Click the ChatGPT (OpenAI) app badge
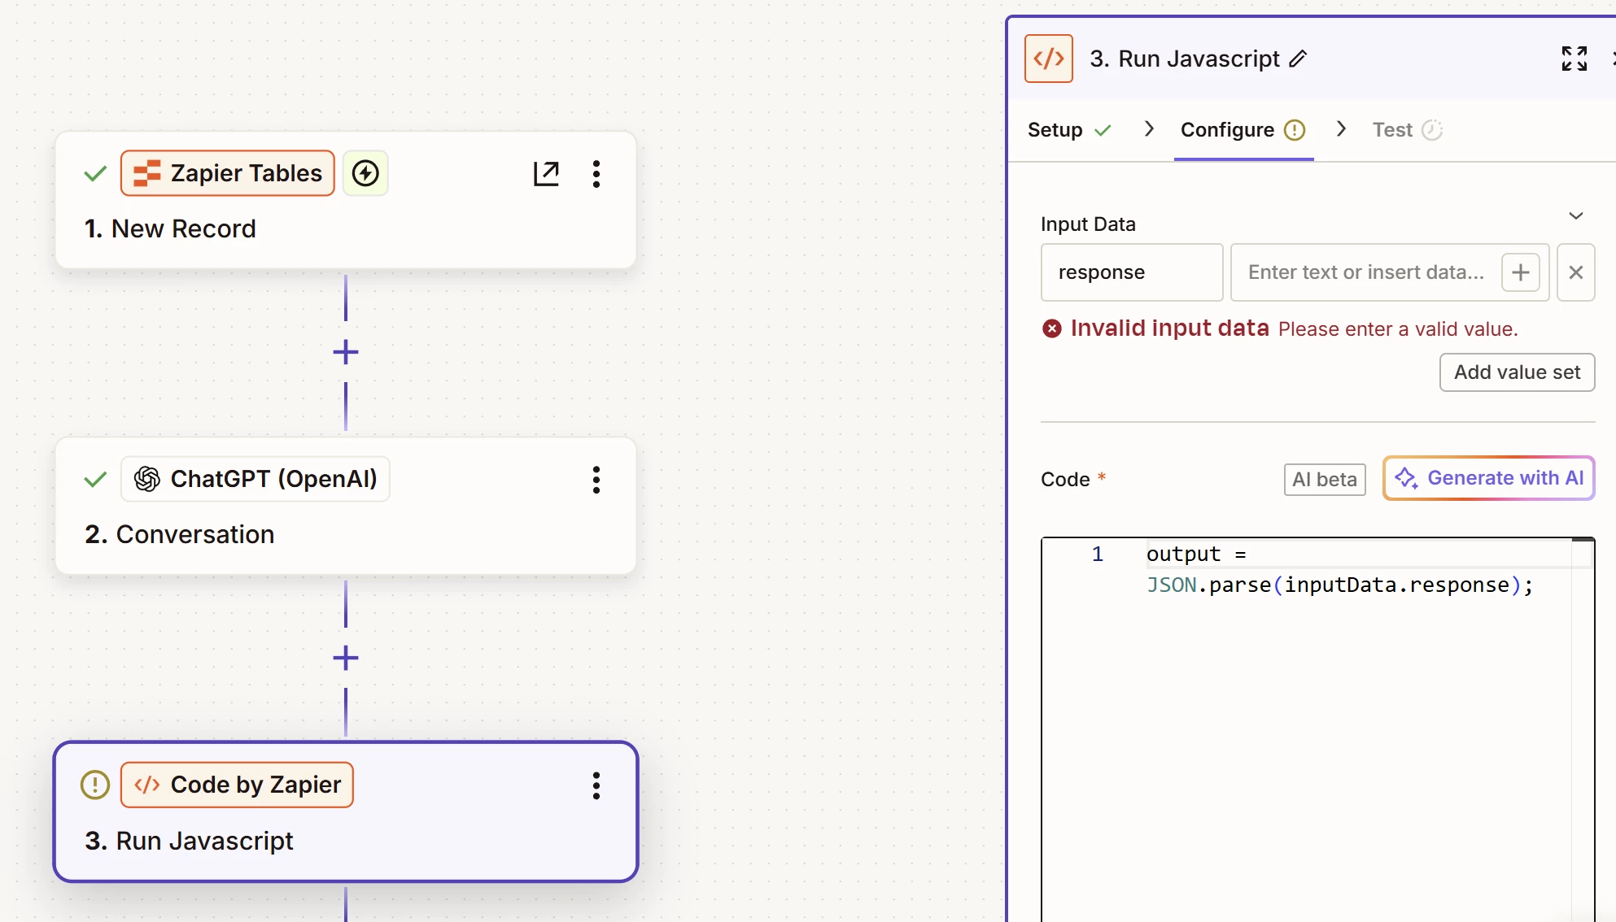1616x922 pixels. pyautogui.click(x=256, y=479)
